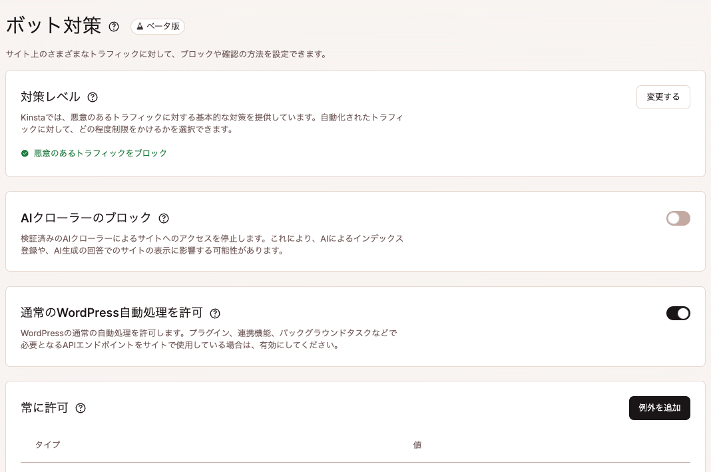711x472 pixels.
Task: Click green check status icon for 悪意のあるトラフィック
Action: coord(25,153)
